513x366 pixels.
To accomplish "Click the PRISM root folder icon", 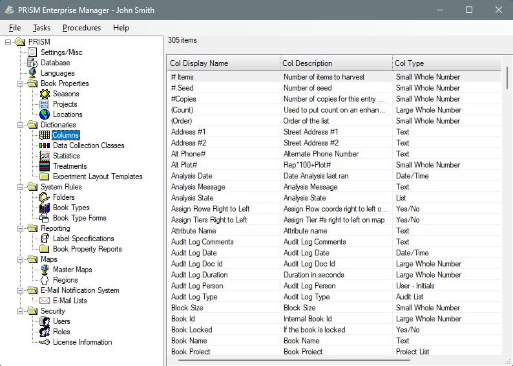I will tap(20, 42).
